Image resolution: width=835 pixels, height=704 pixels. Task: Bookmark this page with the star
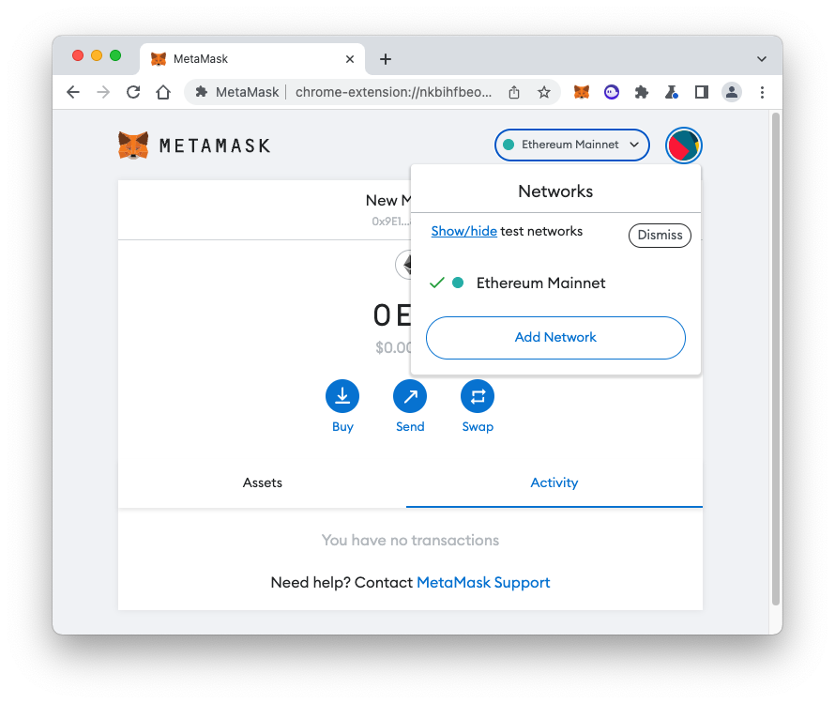(x=544, y=92)
